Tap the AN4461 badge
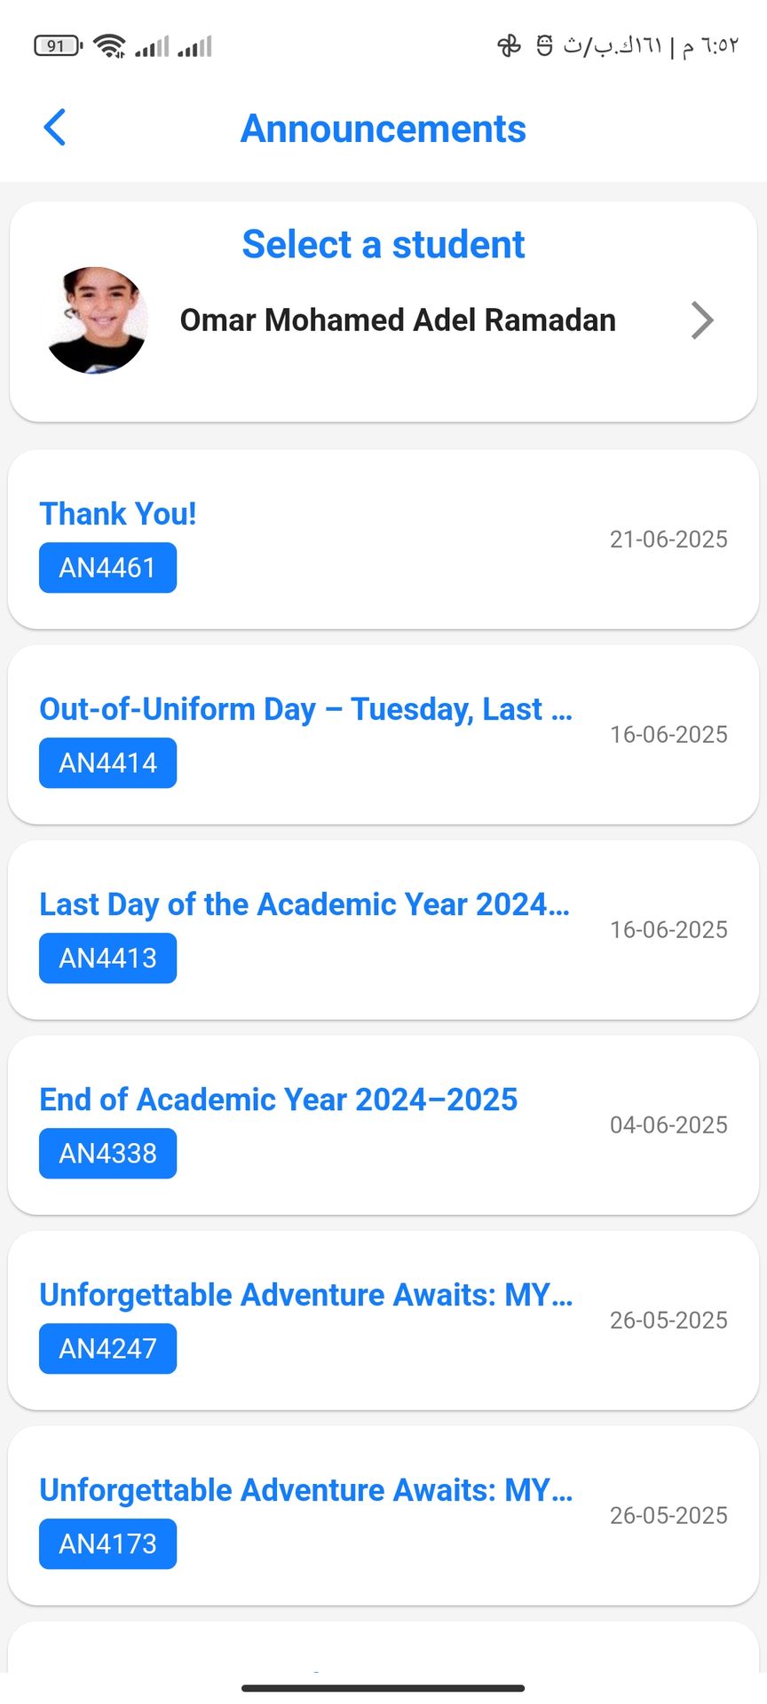 (x=107, y=568)
